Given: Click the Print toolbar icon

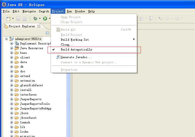Looking at the screenshot, I should (x=24, y=19).
